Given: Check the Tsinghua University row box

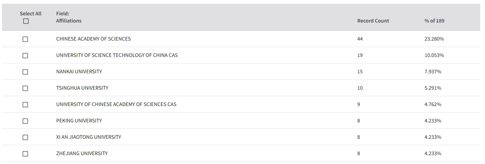Looking at the screenshot, I should tap(25, 88).
